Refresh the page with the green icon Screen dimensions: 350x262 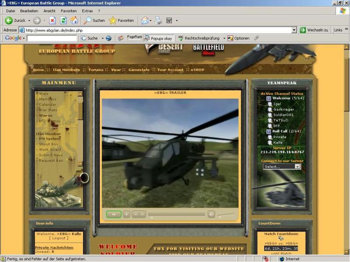(x=63, y=21)
